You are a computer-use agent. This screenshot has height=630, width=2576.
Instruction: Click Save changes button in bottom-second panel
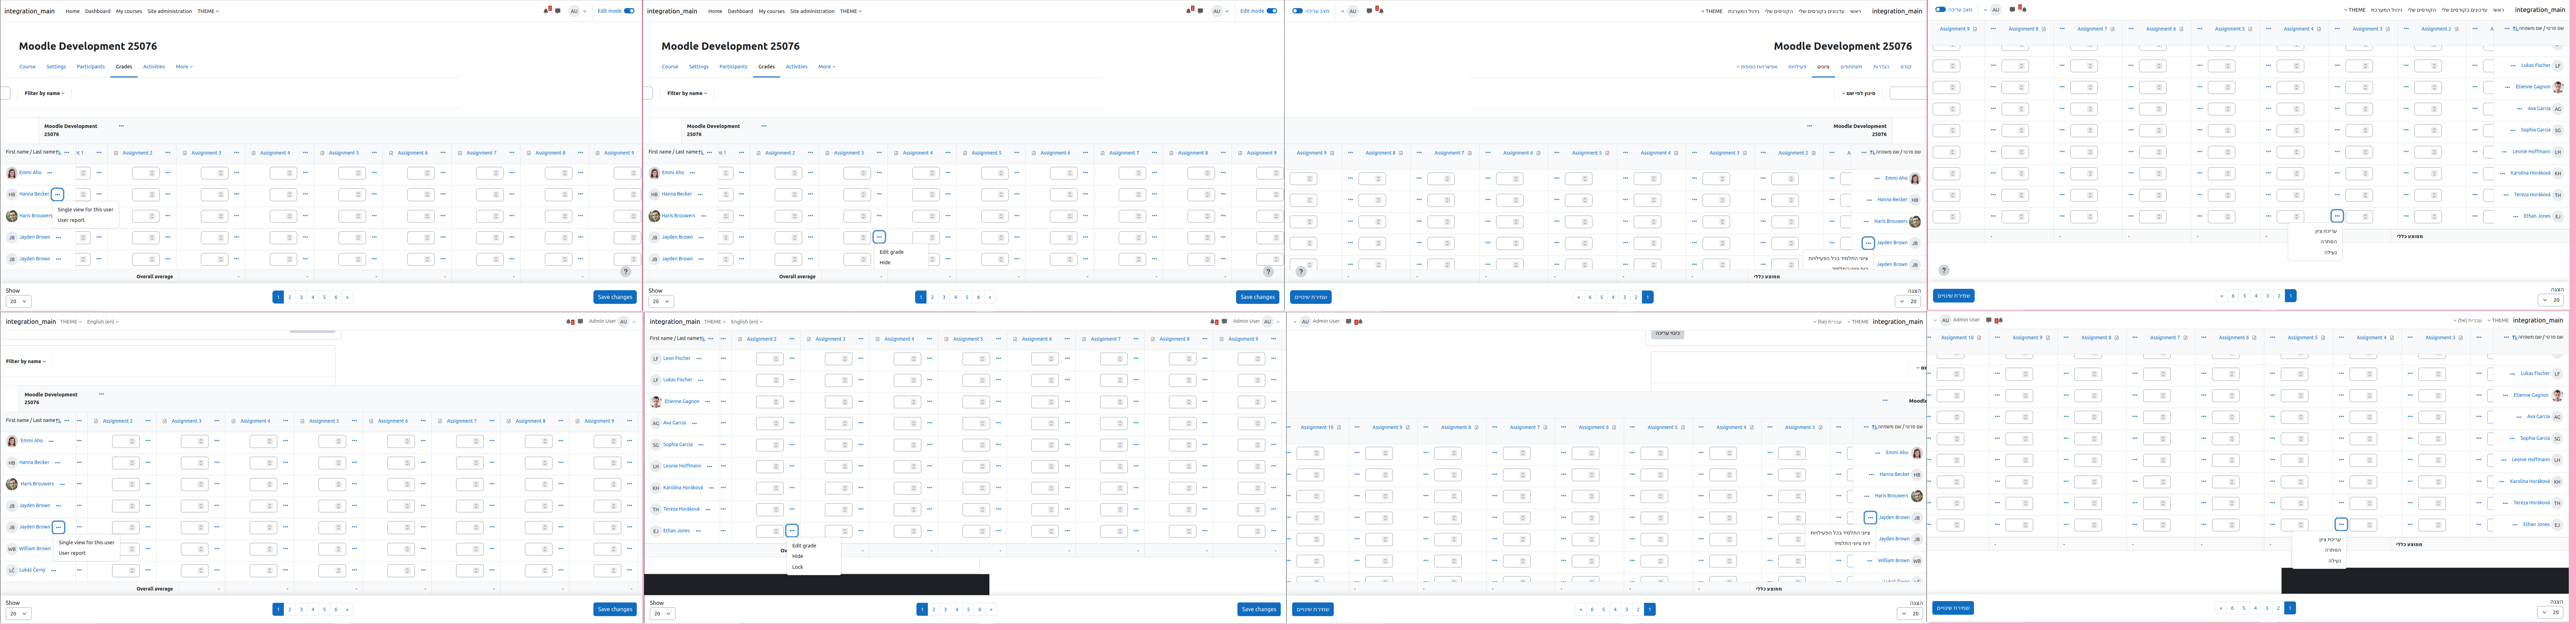coord(1259,609)
